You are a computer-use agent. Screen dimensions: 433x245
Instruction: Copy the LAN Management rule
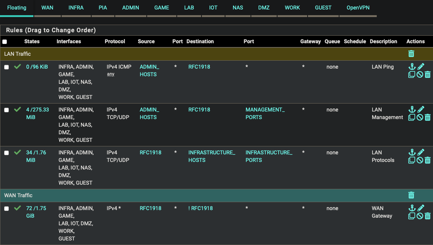click(411, 118)
